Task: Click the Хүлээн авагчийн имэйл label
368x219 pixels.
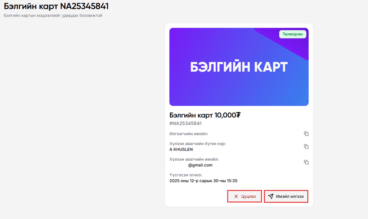Action: 194,159
